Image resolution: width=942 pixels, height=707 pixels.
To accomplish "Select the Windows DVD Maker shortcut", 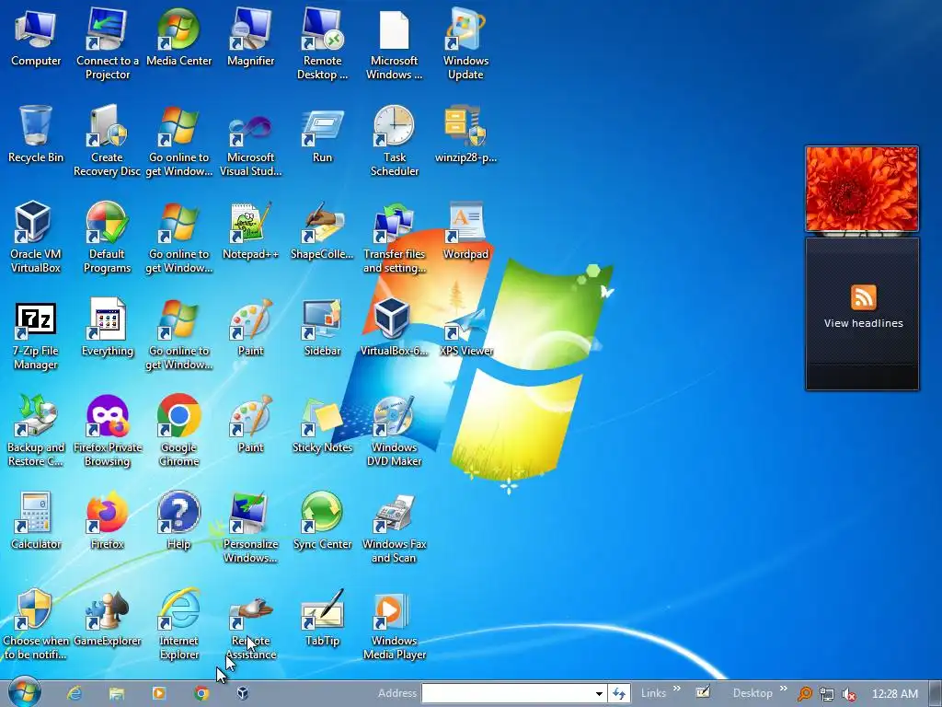I will pos(394,432).
